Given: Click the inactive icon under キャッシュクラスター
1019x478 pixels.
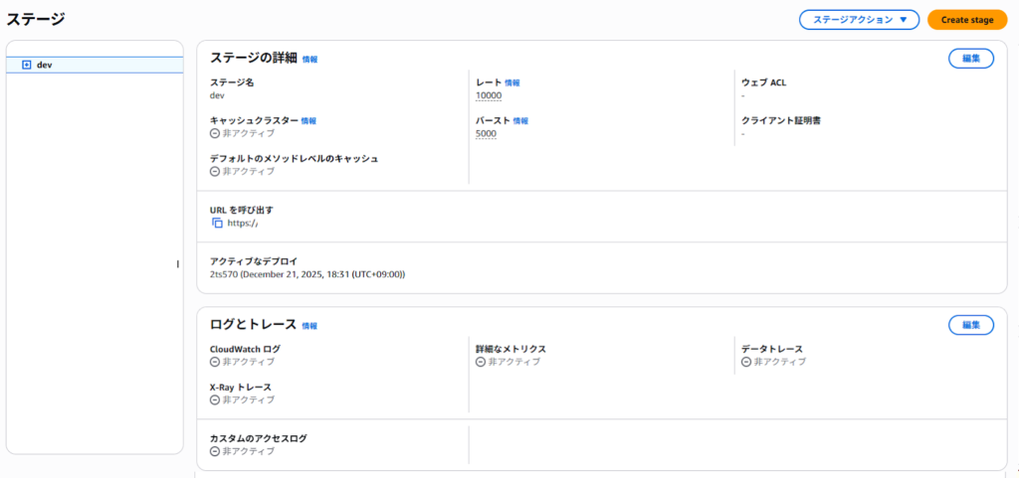Looking at the screenshot, I should (x=215, y=133).
